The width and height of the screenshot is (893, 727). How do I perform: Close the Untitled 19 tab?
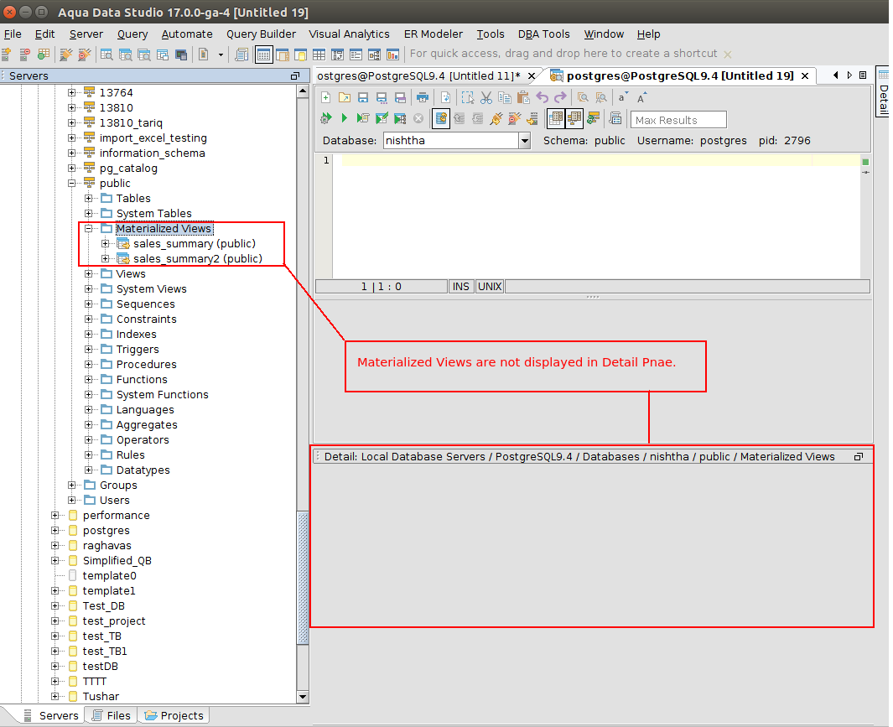coord(805,75)
